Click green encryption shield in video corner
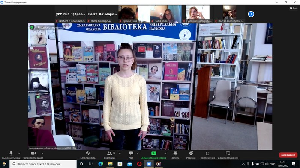Screen dimensions: 300x168 pyautogui.click(x=32, y=27)
